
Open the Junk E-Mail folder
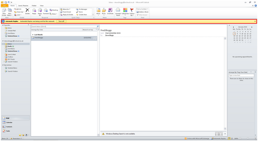point(10,54)
